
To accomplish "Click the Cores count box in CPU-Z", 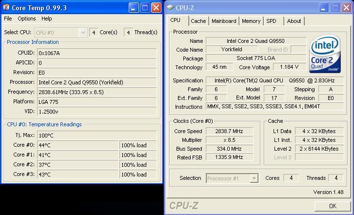I will [291, 178].
